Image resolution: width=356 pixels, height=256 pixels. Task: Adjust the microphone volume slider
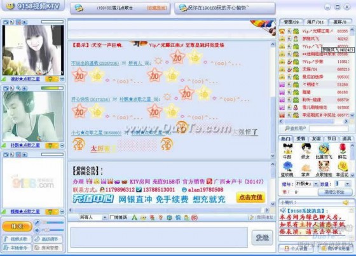pyautogui.click(x=53, y=222)
